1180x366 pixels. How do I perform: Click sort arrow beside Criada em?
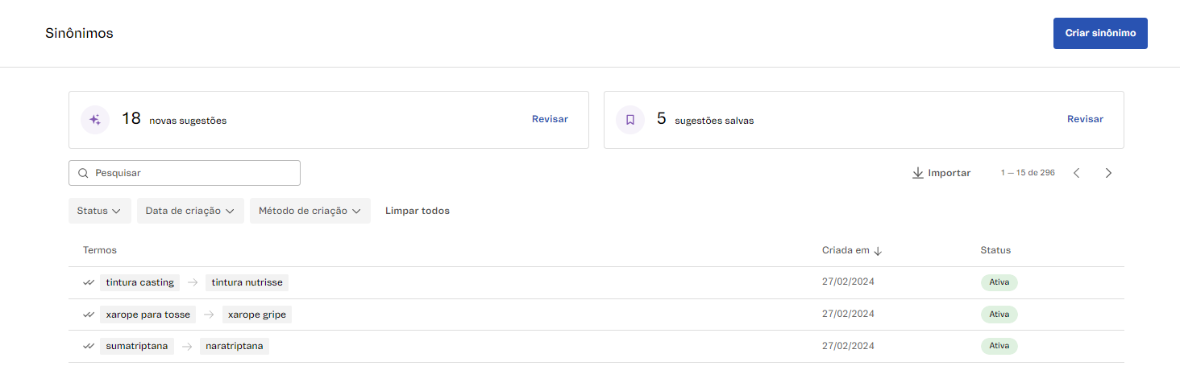(878, 251)
